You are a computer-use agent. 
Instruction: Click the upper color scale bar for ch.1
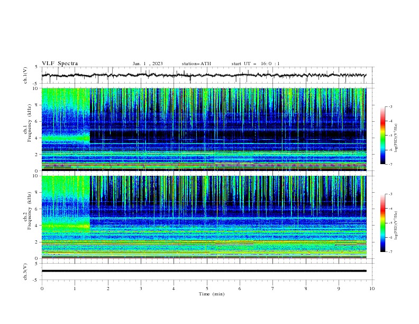tap(383, 136)
